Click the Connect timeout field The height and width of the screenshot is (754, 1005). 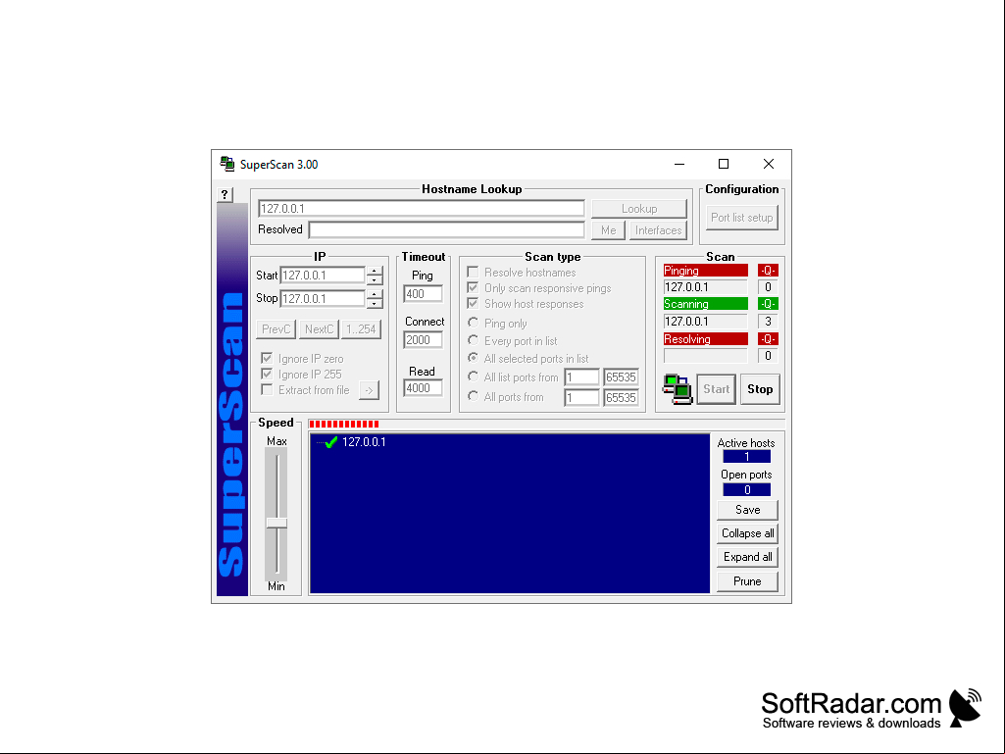click(423, 340)
